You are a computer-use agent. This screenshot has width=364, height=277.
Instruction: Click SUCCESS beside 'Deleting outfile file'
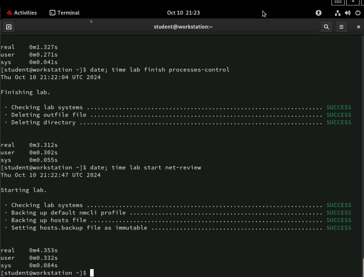pos(338,115)
